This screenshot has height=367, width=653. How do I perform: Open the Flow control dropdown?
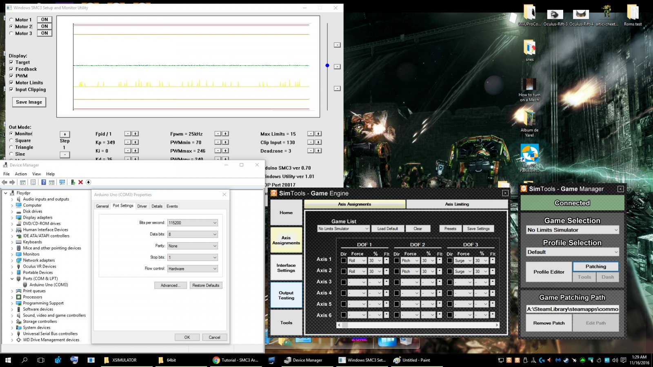tap(193, 269)
